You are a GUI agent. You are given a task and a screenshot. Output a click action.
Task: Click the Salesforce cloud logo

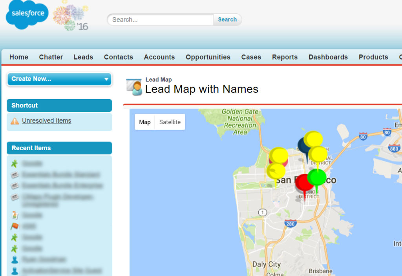pos(27,15)
